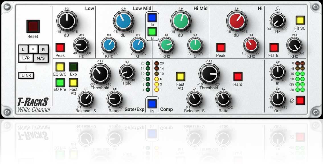Screen dimensions: 323x165
Task: Click the Hold knob
Action: [x=127, y=72]
